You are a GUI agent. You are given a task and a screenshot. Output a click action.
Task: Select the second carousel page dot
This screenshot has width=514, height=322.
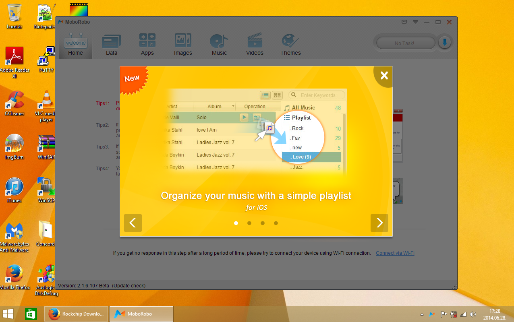[249, 223]
